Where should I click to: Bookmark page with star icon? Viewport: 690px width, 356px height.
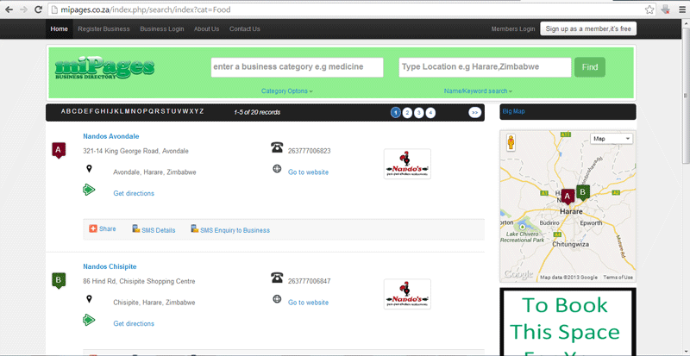click(x=649, y=9)
